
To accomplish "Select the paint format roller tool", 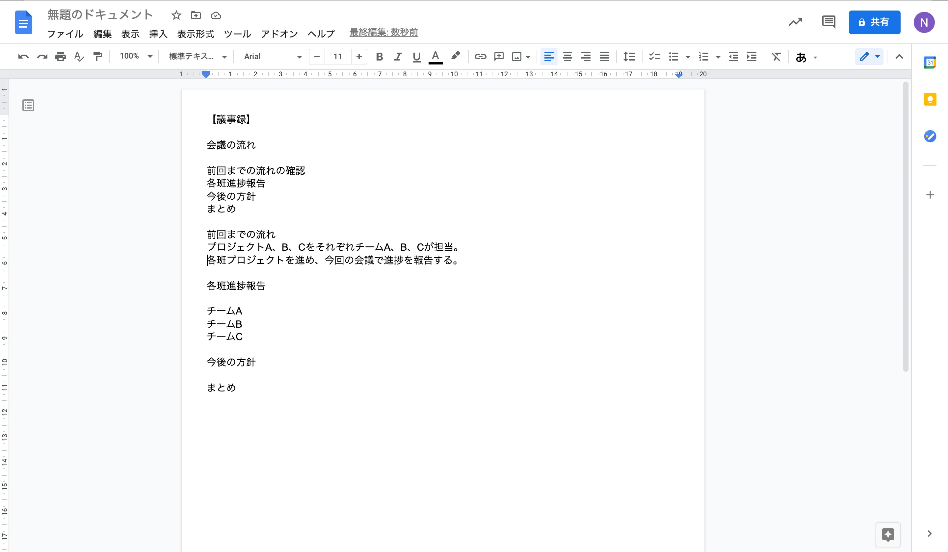I will (97, 57).
